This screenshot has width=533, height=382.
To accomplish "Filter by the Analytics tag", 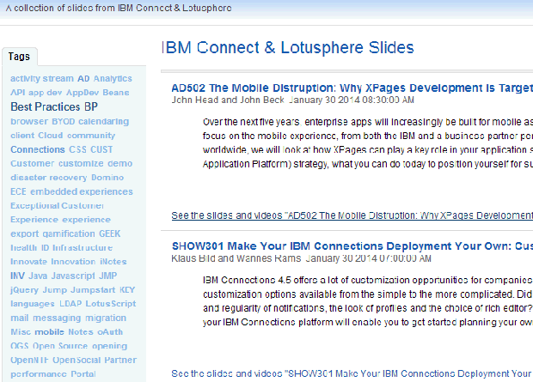I will [113, 78].
